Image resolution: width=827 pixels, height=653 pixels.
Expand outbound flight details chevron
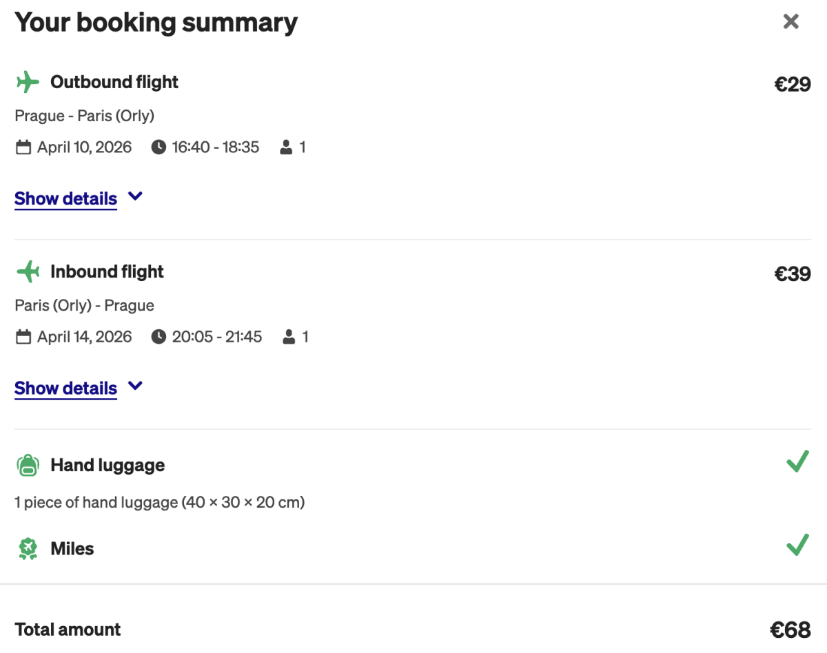click(x=136, y=196)
